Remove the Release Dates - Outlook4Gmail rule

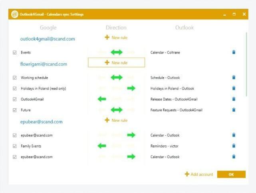tap(234, 99)
